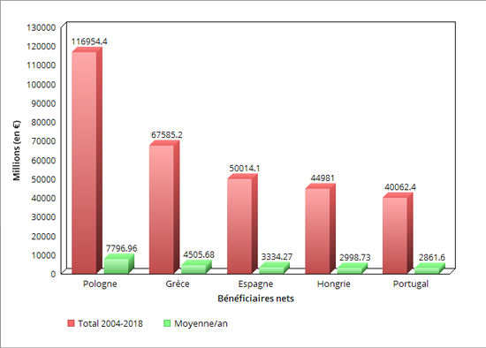Screen dimensions: 486x348
Task: Select Pologne's red total bar
Action: click(x=84, y=163)
